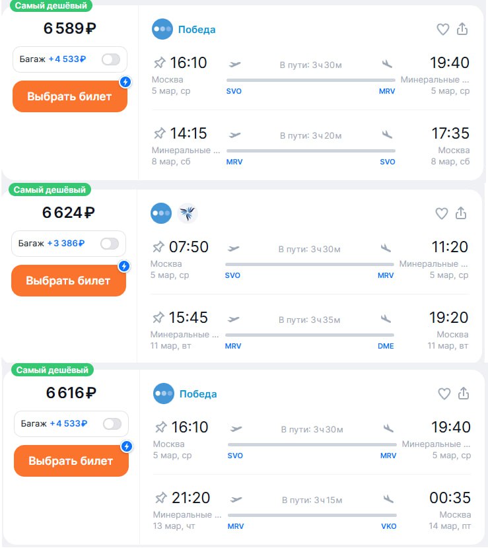
Task: Turn on baggage for 6 616₽ ticket
Action: point(112,424)
